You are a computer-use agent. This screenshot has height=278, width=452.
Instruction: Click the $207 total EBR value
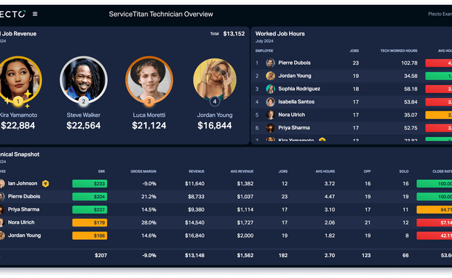101,255
